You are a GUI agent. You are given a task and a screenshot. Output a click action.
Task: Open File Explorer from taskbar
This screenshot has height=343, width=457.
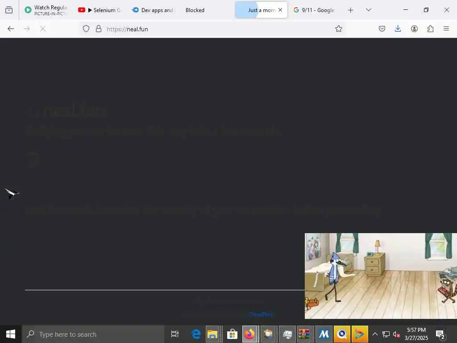pyautogui.click(x=212, y=334)
